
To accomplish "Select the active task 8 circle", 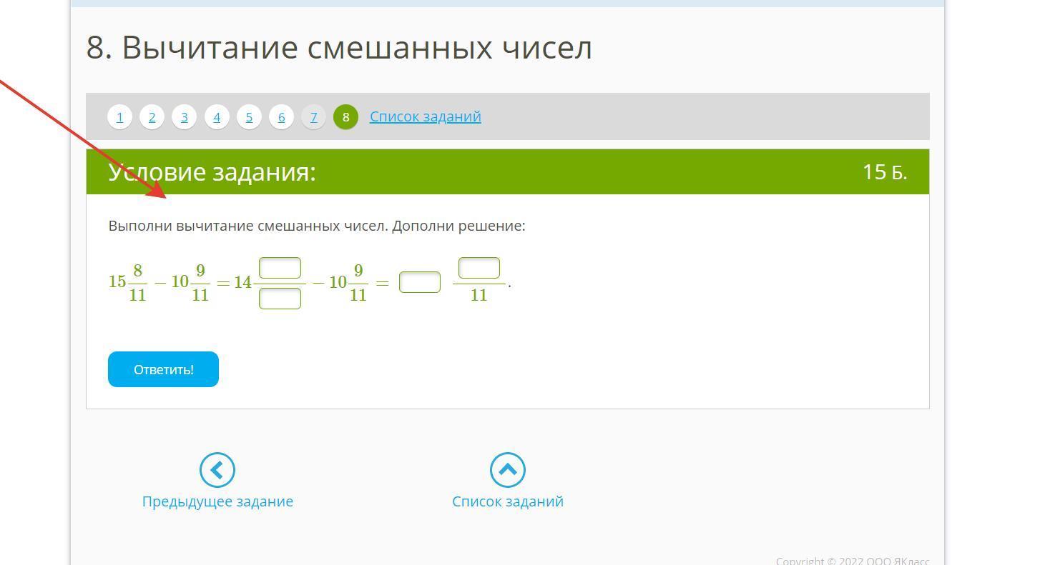I will click(345, 116).
